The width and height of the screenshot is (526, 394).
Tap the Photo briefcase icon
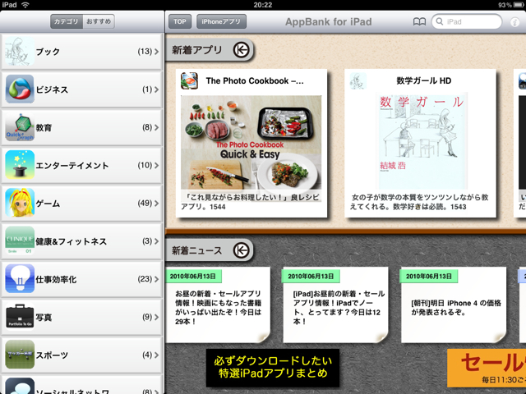19,316
